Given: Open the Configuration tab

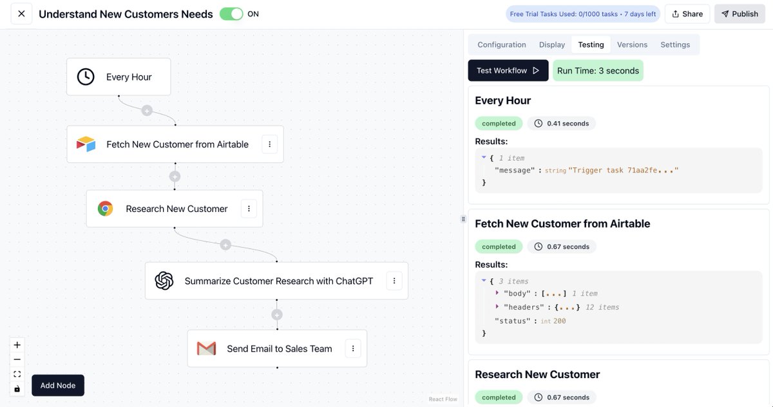Looking at the screenshot, I should 502,44.
